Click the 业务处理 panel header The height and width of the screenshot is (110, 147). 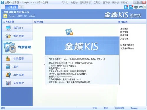click(39, 22)
